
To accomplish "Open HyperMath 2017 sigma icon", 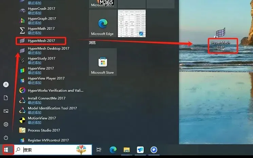I will click(x=22, y=30).
